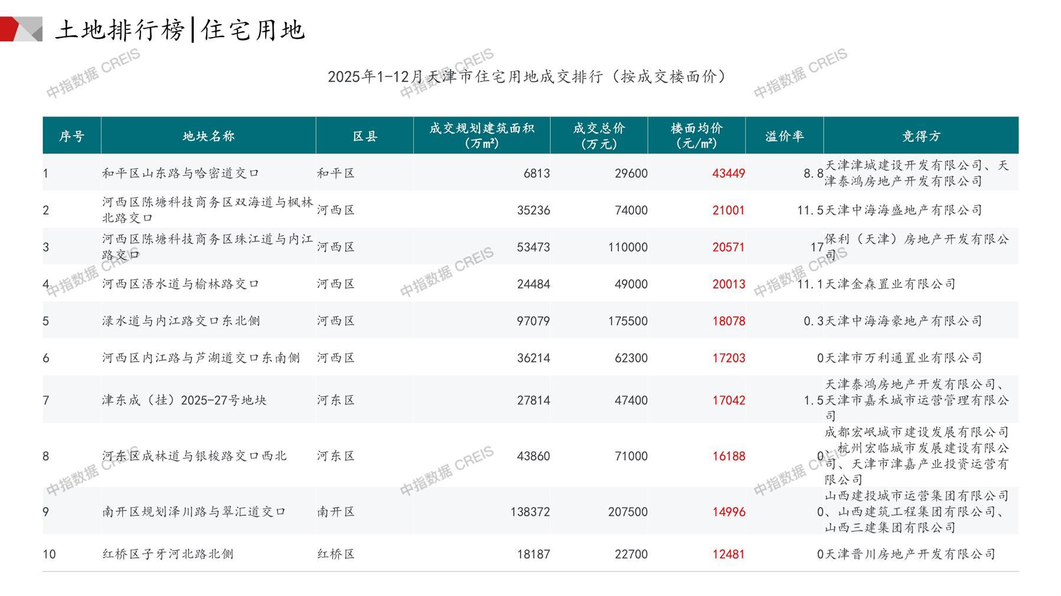Image resolution: width=1061 pixels, height=596 pixels.
Task: Select the 楼面均价 column header
Action: pos(696,136)
